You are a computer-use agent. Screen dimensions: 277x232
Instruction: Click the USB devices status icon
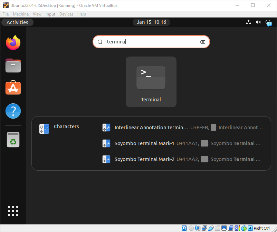pyautogui.click(x=211, y=228)
